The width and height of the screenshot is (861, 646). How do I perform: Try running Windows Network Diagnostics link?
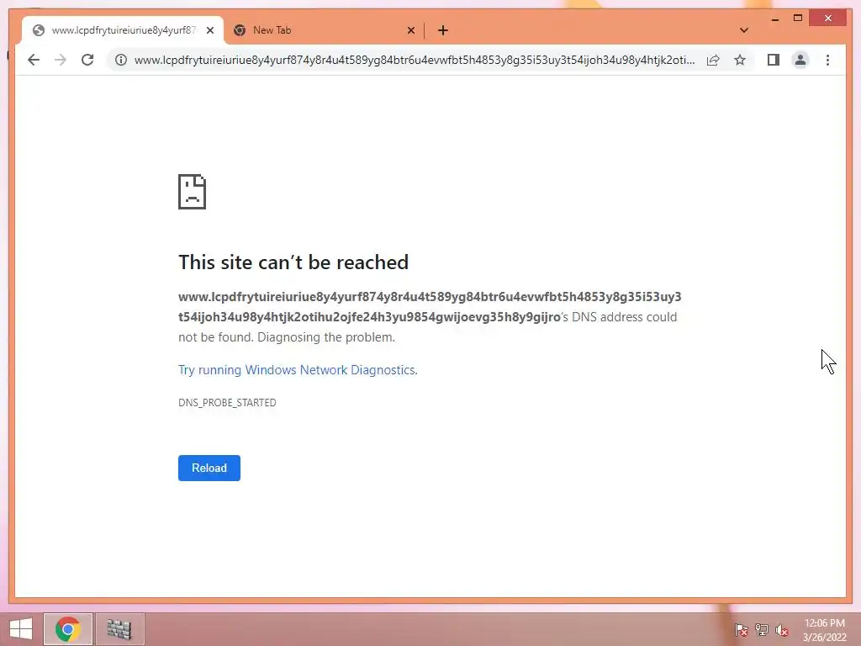point(298,370)
